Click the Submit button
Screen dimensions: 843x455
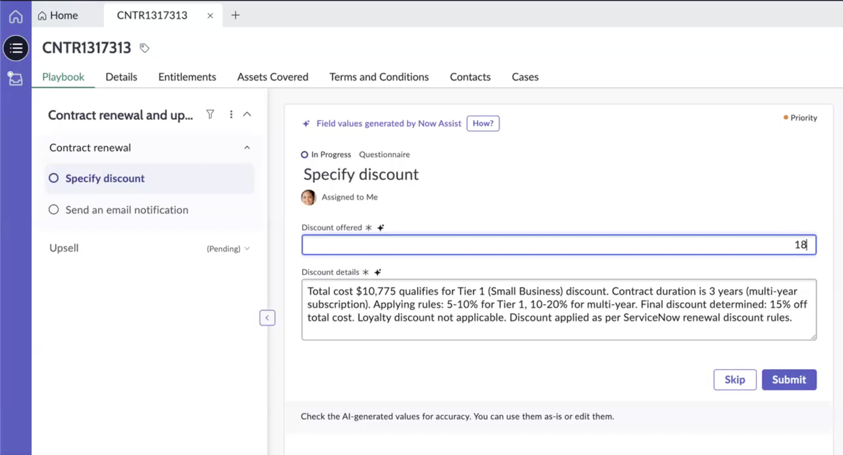tap(789, 380)
